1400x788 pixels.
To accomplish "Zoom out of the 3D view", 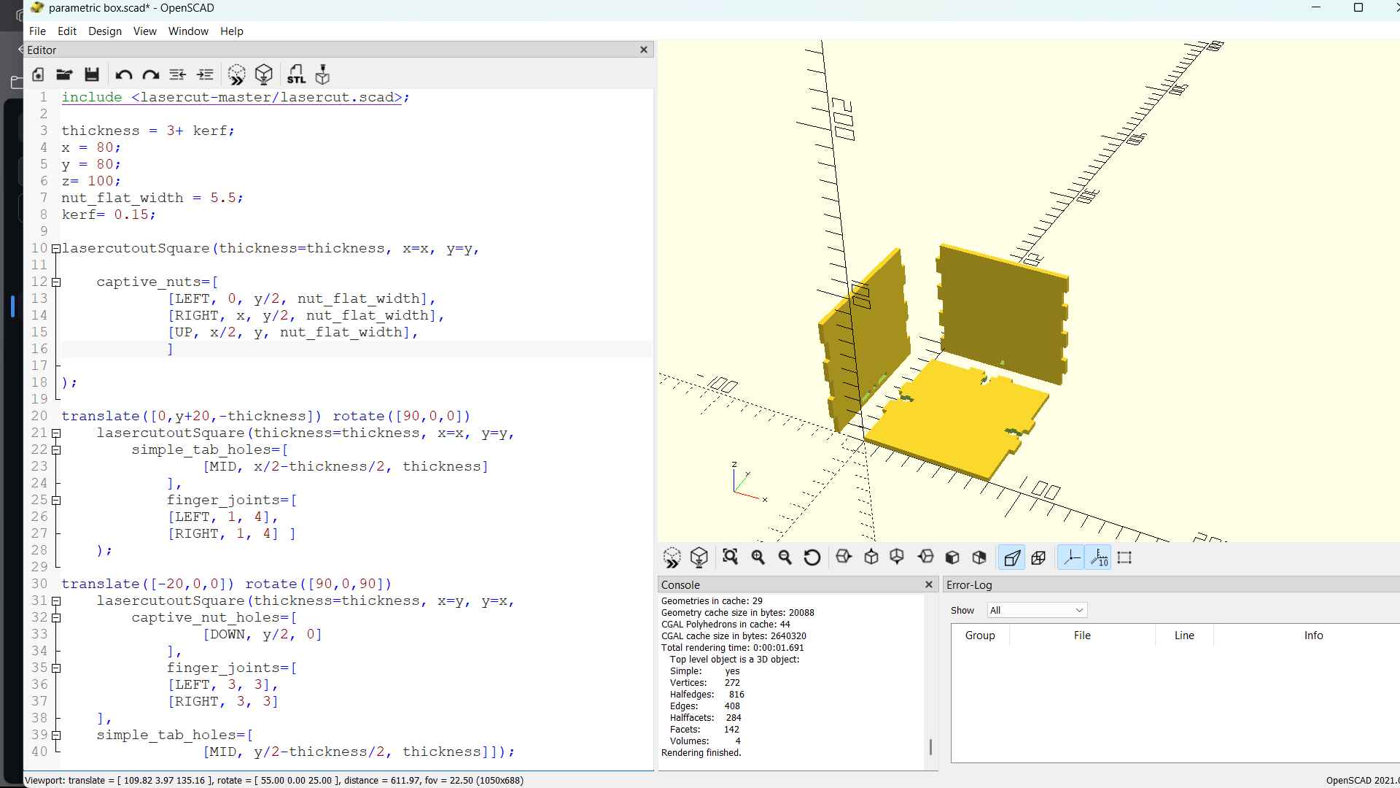I will click(x=785, y=557).
